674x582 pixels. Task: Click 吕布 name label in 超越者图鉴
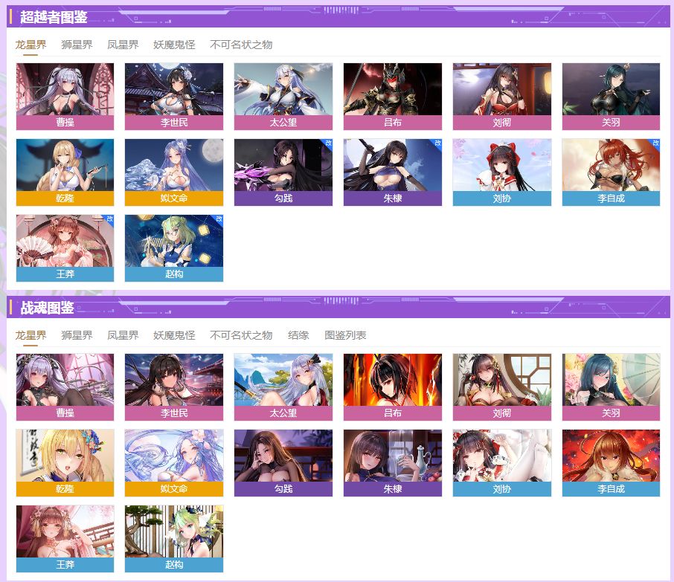click(x=393, y=123)
